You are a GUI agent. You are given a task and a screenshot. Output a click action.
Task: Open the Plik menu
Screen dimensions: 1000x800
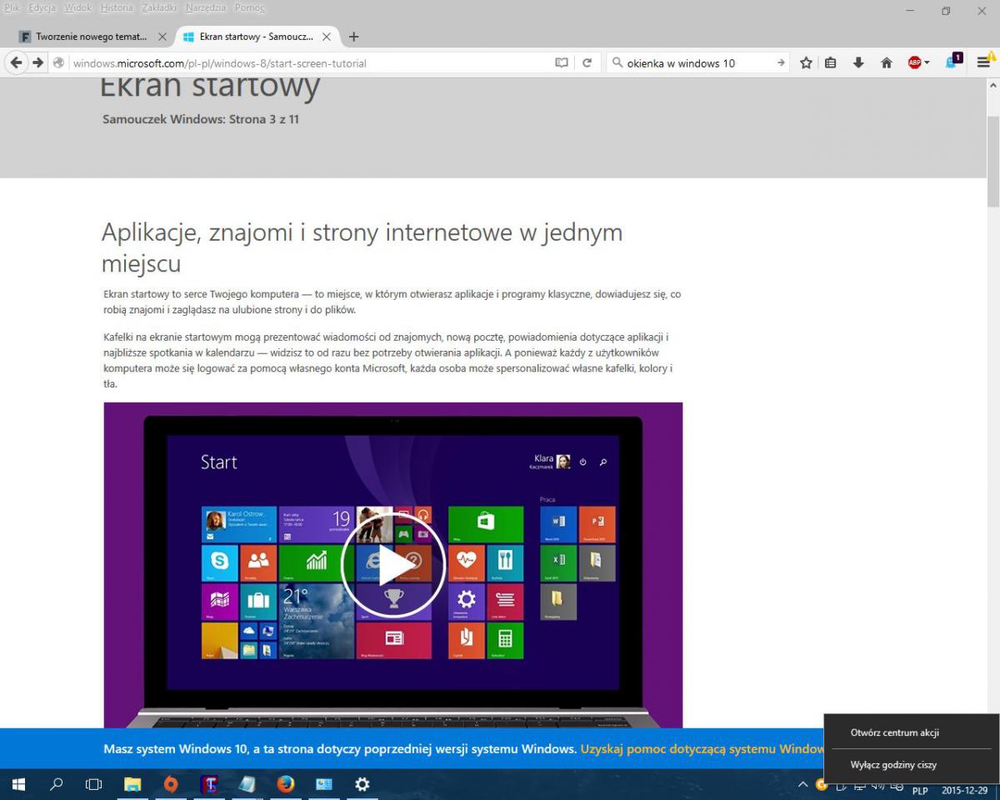pyautogui.click(x=12, y=7)
